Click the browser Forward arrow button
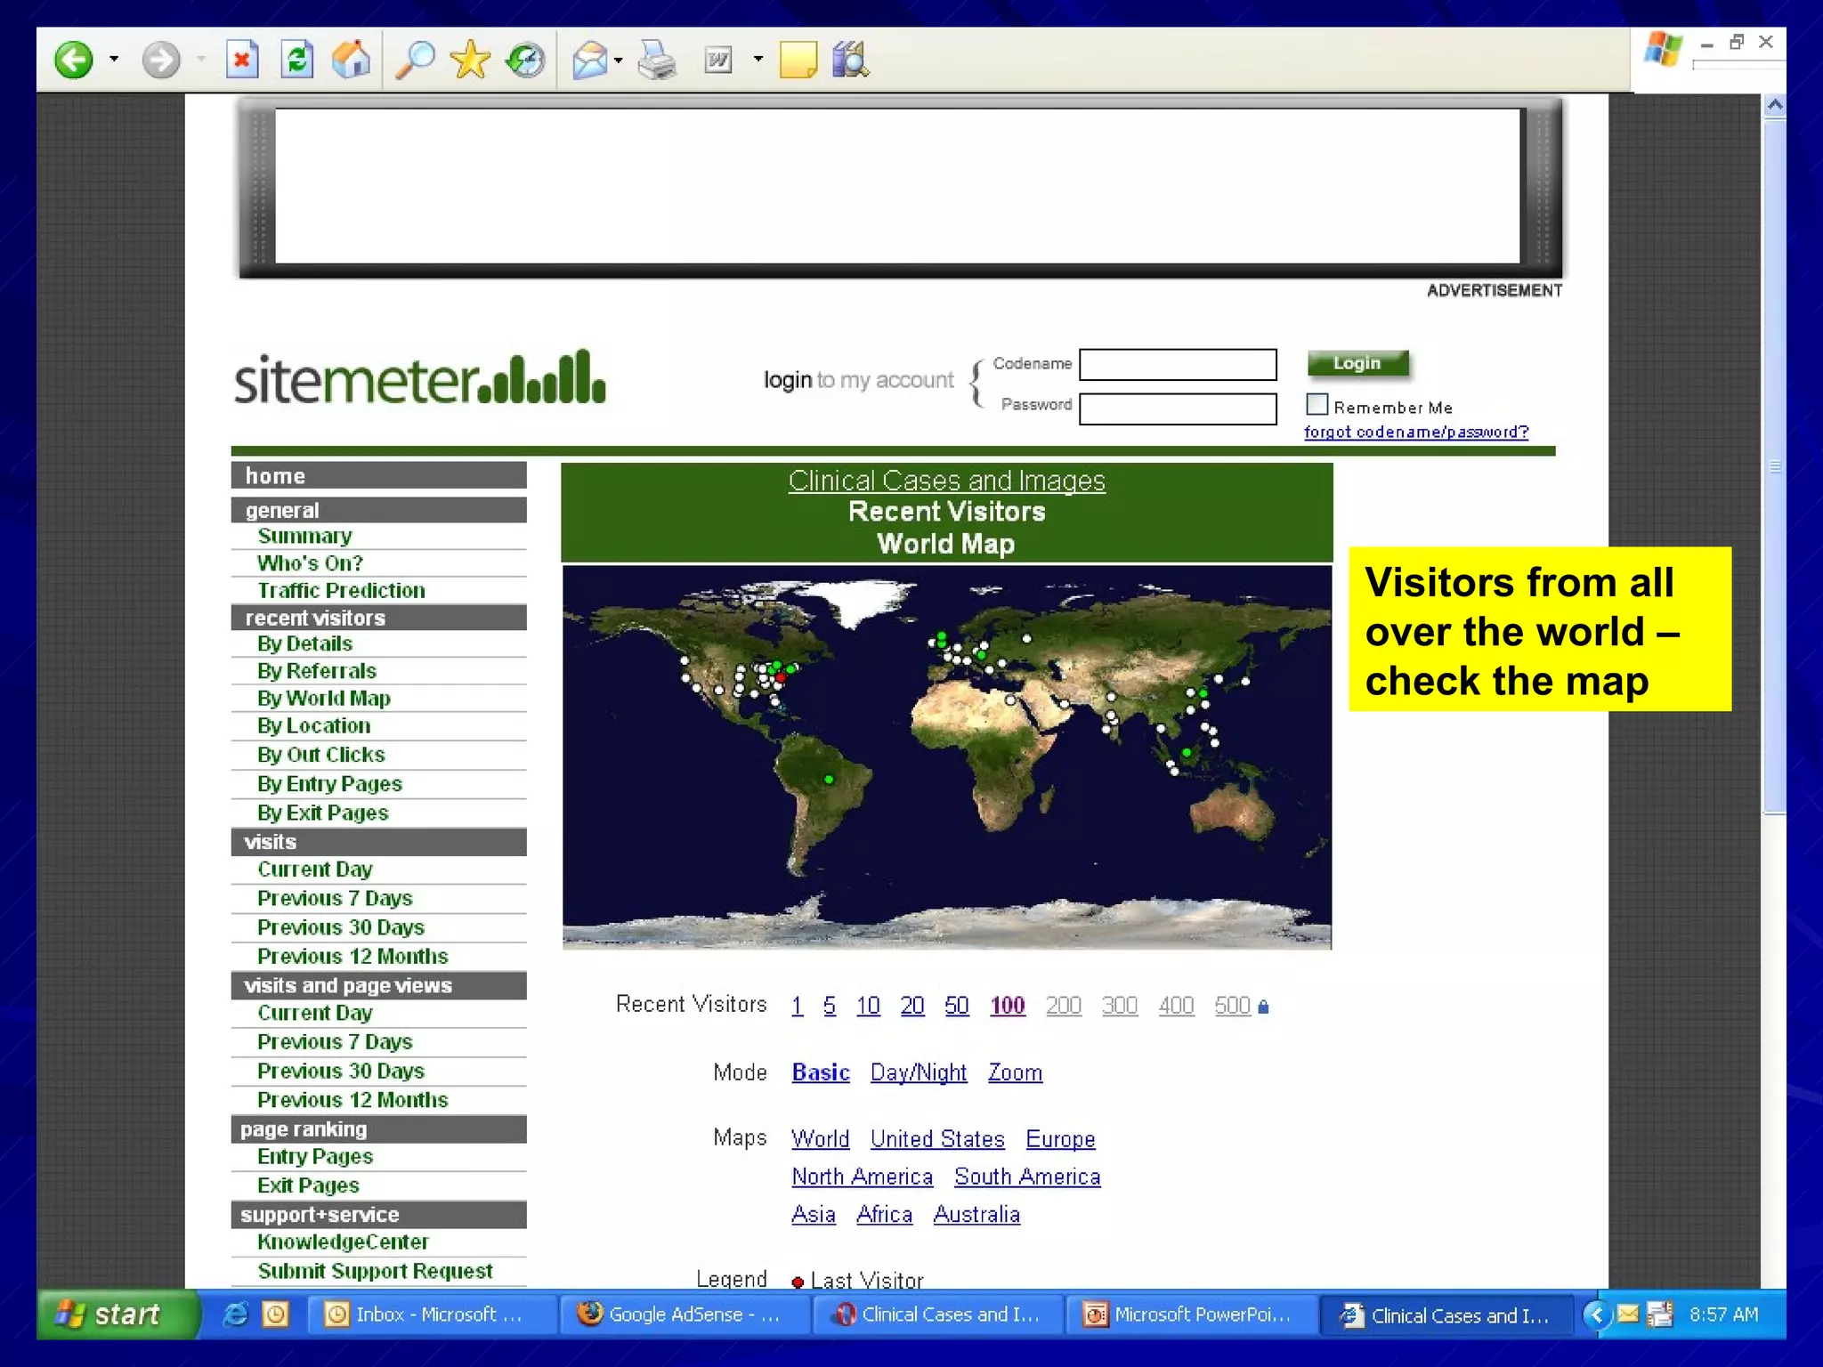This screenshot has height=1367, width=1823. point(161,61)
